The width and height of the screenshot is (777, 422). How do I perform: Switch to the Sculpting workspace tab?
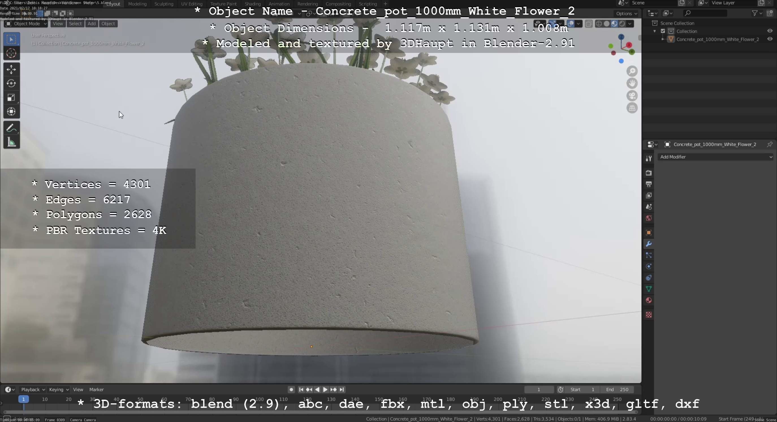coord(164,4)
